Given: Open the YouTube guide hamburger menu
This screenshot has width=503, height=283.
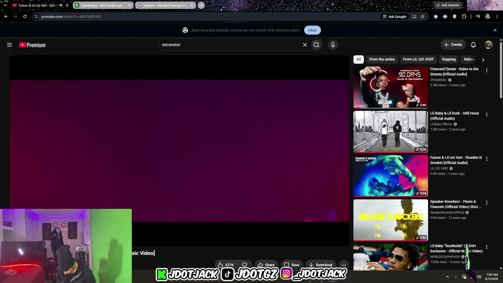Looking at the screenshot, I should 9,45.
